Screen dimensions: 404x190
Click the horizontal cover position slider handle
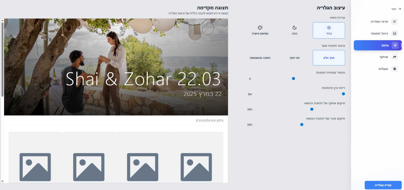coord(312,109)
